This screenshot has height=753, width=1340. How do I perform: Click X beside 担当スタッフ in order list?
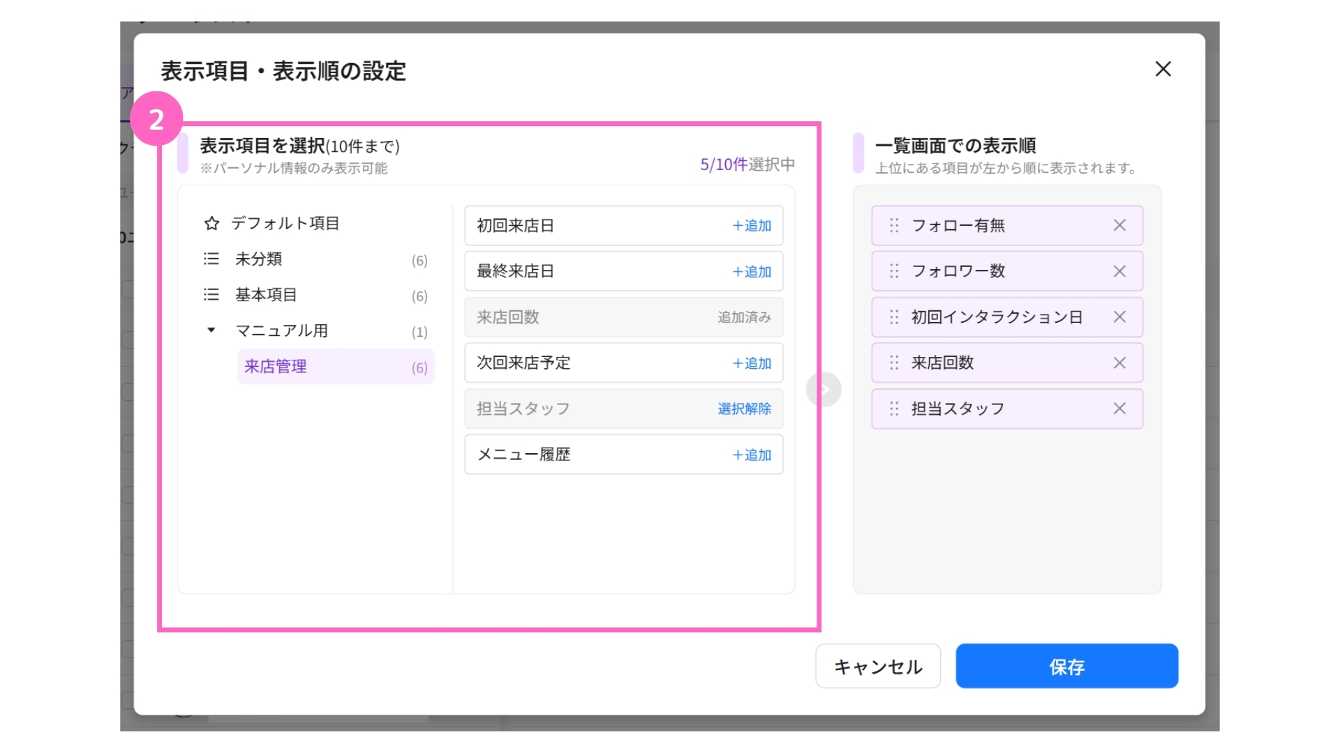1119,409
